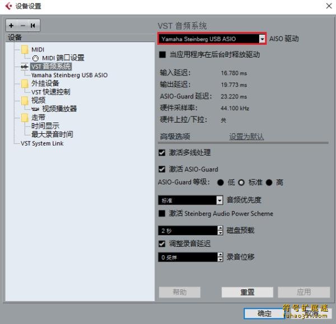Select ASIO-Guard level 低 radio button
The width and height of the screenshot is (336, 324).
tap(221, 182)
